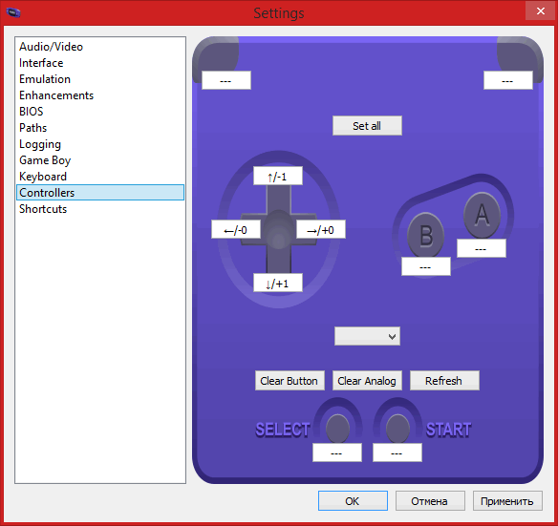Click the left shoulder button binding field
Image resolution: width=558 pixels, height=526 pixels.
[x=226, y=80]
